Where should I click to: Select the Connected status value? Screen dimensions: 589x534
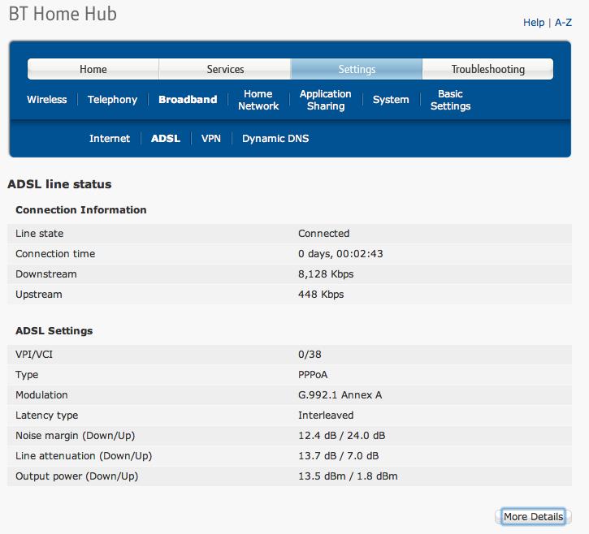coord(324,234)
